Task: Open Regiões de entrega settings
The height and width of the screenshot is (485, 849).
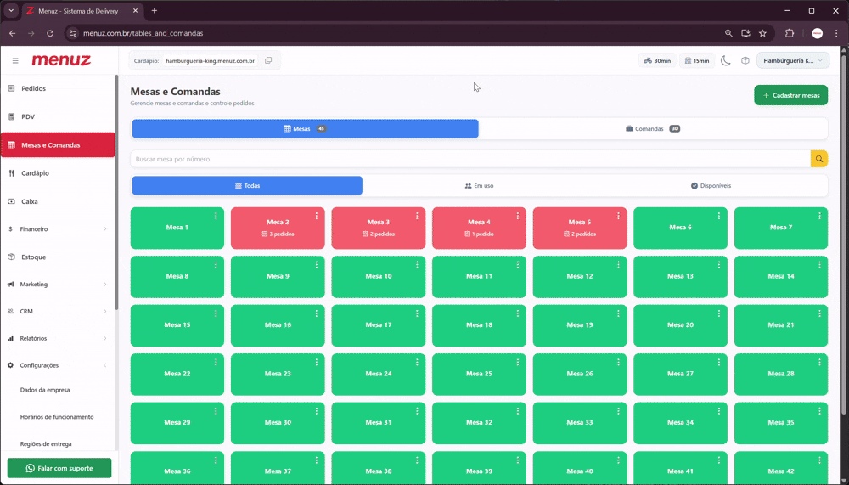Action: (x=46, y=444)
